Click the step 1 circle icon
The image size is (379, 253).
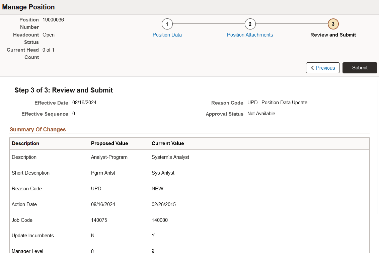167,24
